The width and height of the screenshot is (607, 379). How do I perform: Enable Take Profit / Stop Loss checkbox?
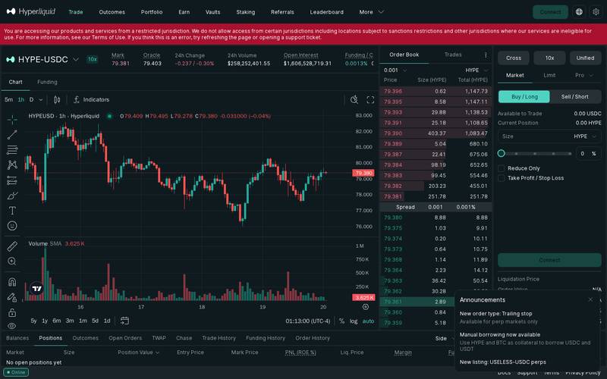502,178
